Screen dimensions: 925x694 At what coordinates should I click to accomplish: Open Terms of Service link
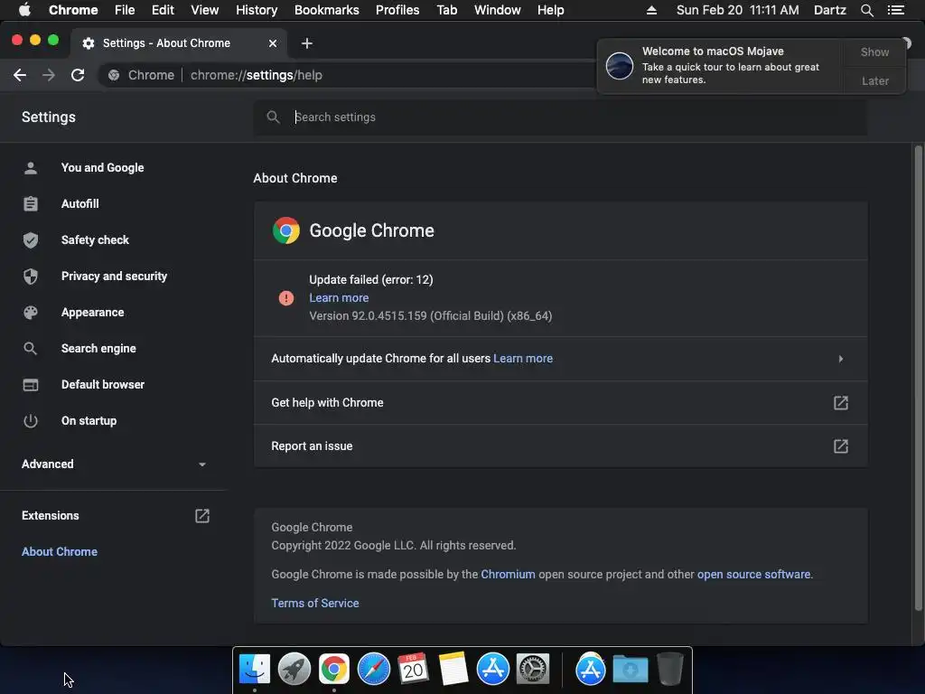(315, 603)
